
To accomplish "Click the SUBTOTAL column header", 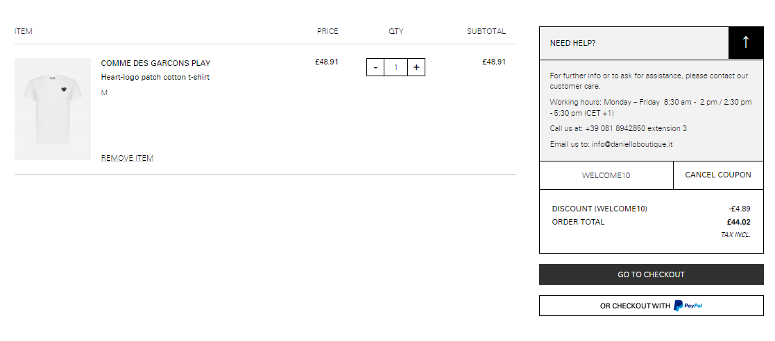I will coord(486,31).
